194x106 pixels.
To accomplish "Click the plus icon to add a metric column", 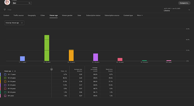I will (51, 69).
